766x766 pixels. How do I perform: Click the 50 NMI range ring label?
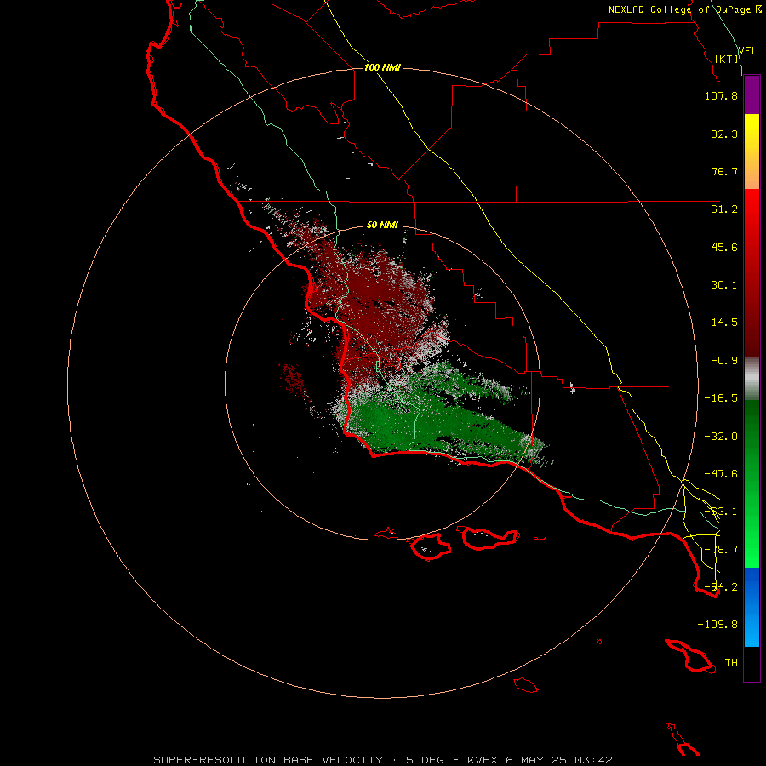(382, 225)
